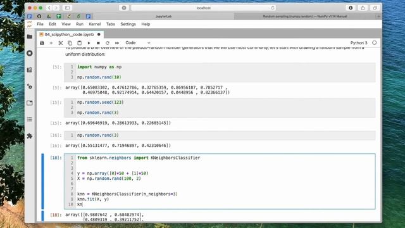Open the View menu

point(66,24)
